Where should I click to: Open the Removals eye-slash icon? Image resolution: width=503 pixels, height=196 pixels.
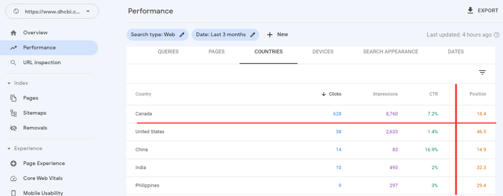click(13, 128)
